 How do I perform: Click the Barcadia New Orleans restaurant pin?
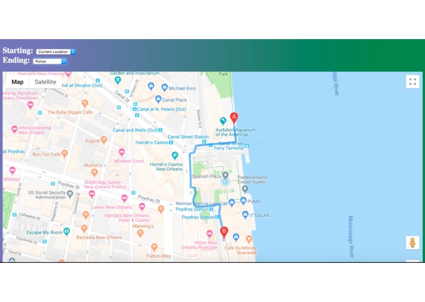(x=84, y=229)
